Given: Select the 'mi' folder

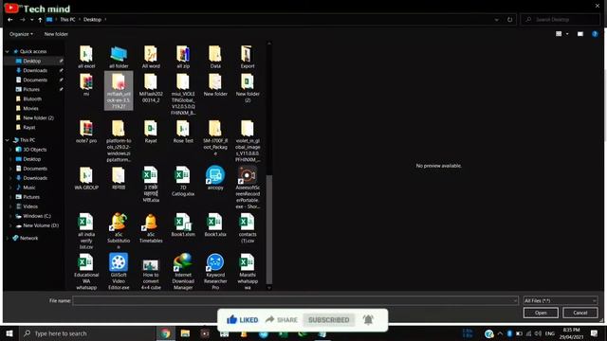Looking at the screenshot, I should (86, 84).
